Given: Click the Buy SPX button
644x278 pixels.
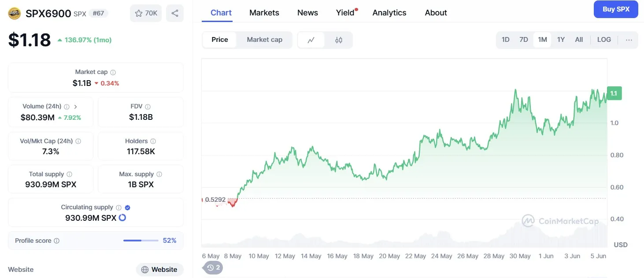Looking at the screenshot, I should (616, 9).
